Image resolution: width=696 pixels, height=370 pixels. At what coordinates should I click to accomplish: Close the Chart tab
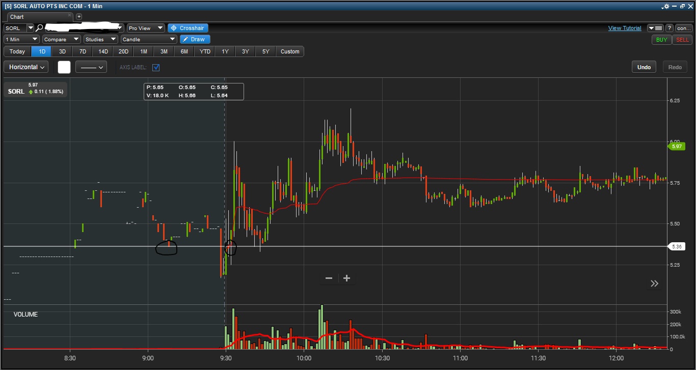(x=70, y=15)
